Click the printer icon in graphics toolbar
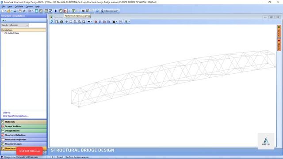This screenshot has width=283, height=159. (x=61, y=22)
